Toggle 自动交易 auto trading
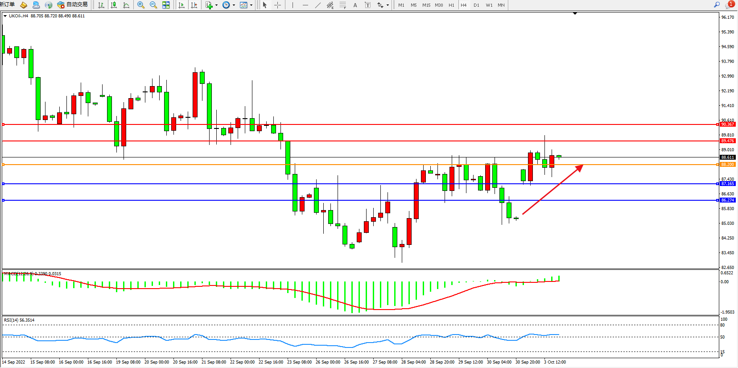The image size is (738, 368). [73, 5]
